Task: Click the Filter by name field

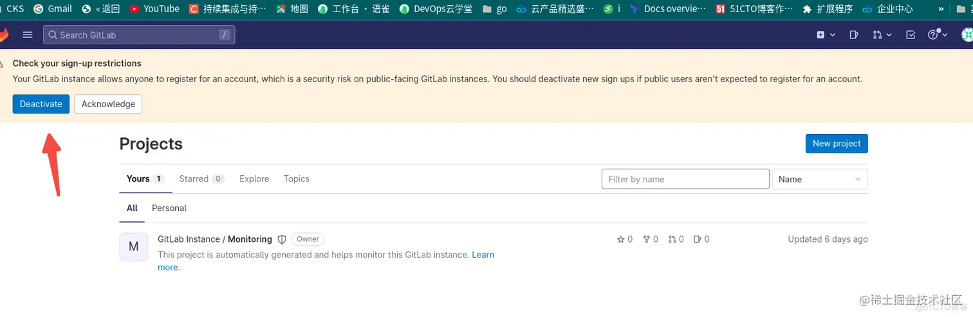Action: point(685,179)
